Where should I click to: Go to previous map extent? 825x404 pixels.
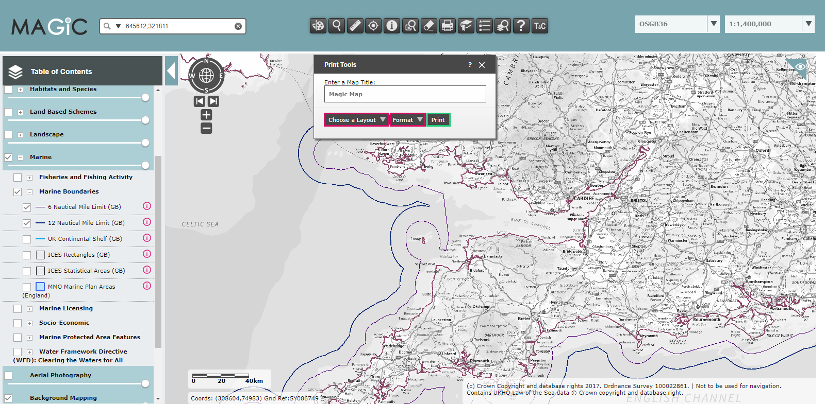coord(200,101)
